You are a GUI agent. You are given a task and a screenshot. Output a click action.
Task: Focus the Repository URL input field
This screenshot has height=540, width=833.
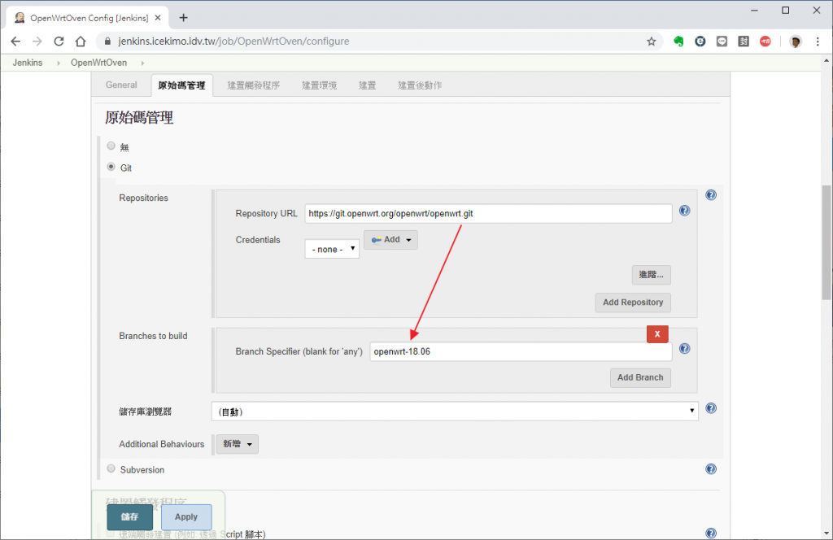pyautogui.click(x=488, y=213)
